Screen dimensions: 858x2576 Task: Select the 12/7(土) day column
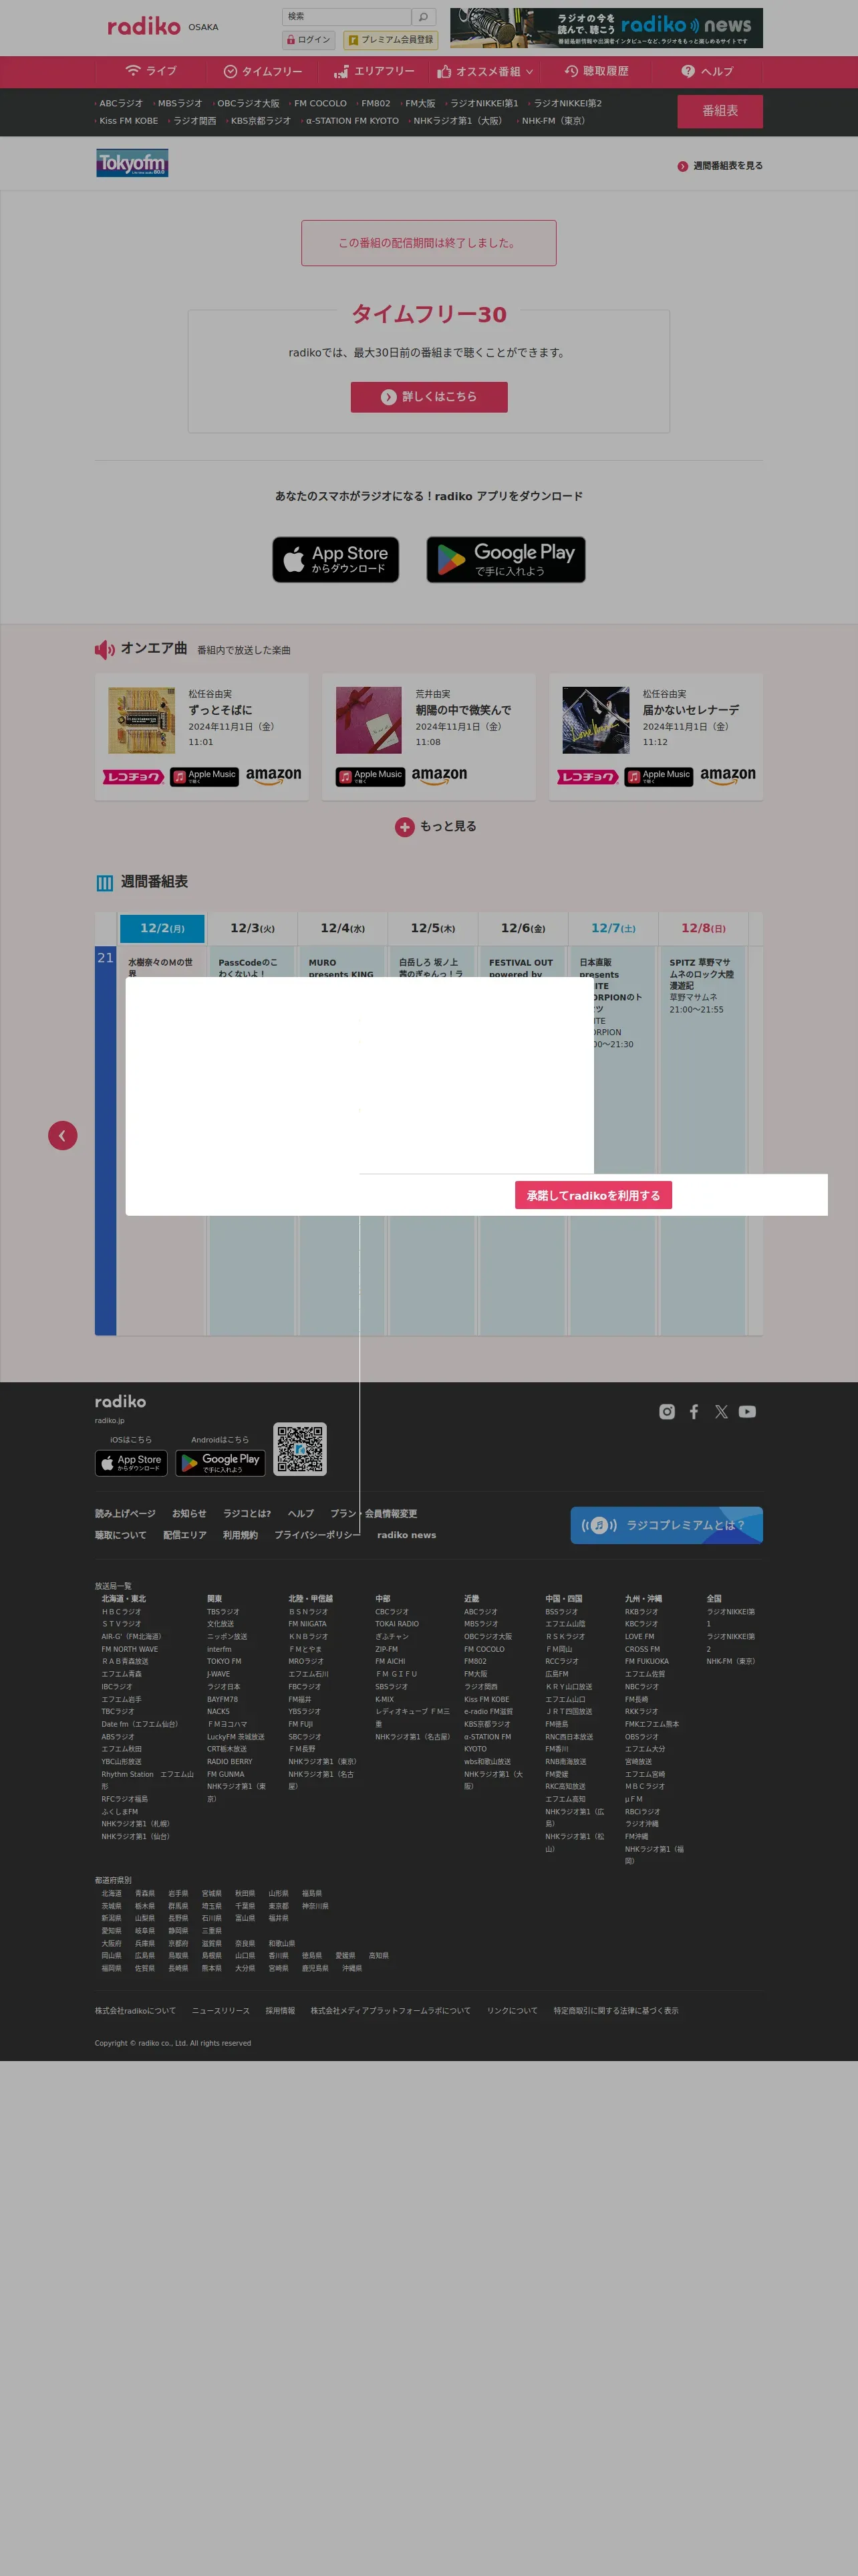pos(613,928)
